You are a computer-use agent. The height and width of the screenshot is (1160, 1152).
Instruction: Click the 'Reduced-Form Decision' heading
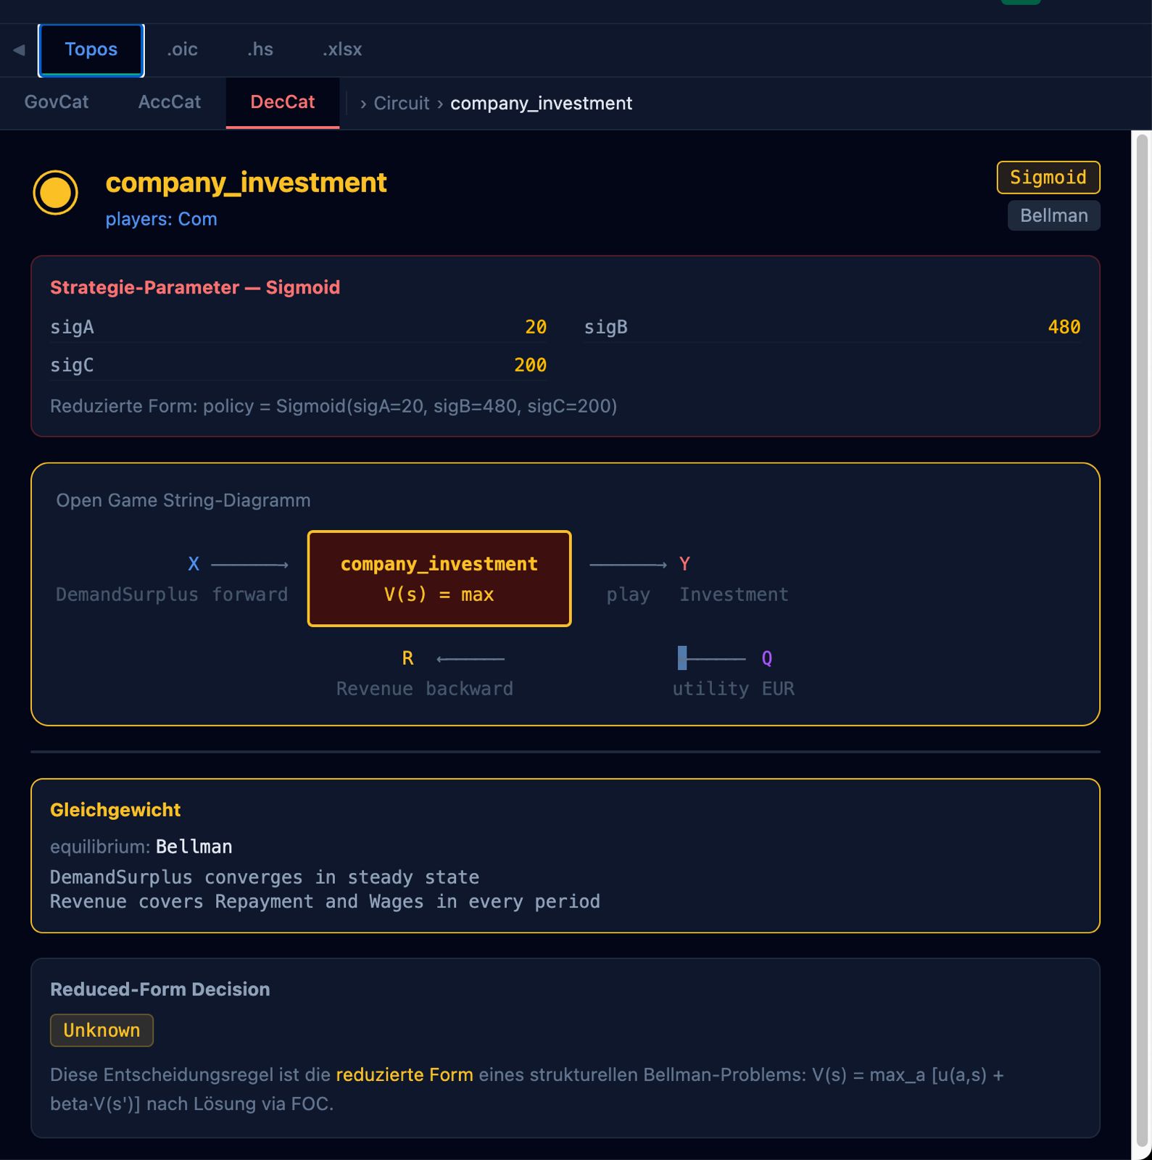[160, 990]
